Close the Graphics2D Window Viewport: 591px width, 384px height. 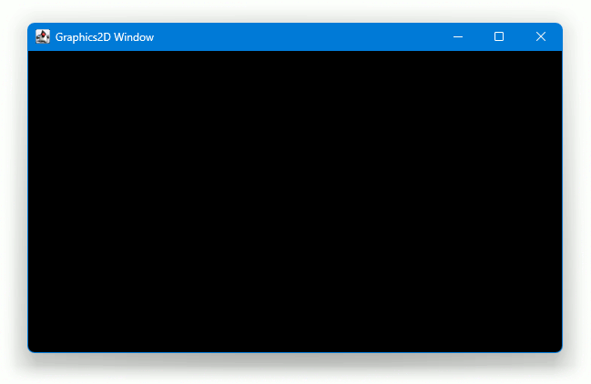tap(541, 36)
